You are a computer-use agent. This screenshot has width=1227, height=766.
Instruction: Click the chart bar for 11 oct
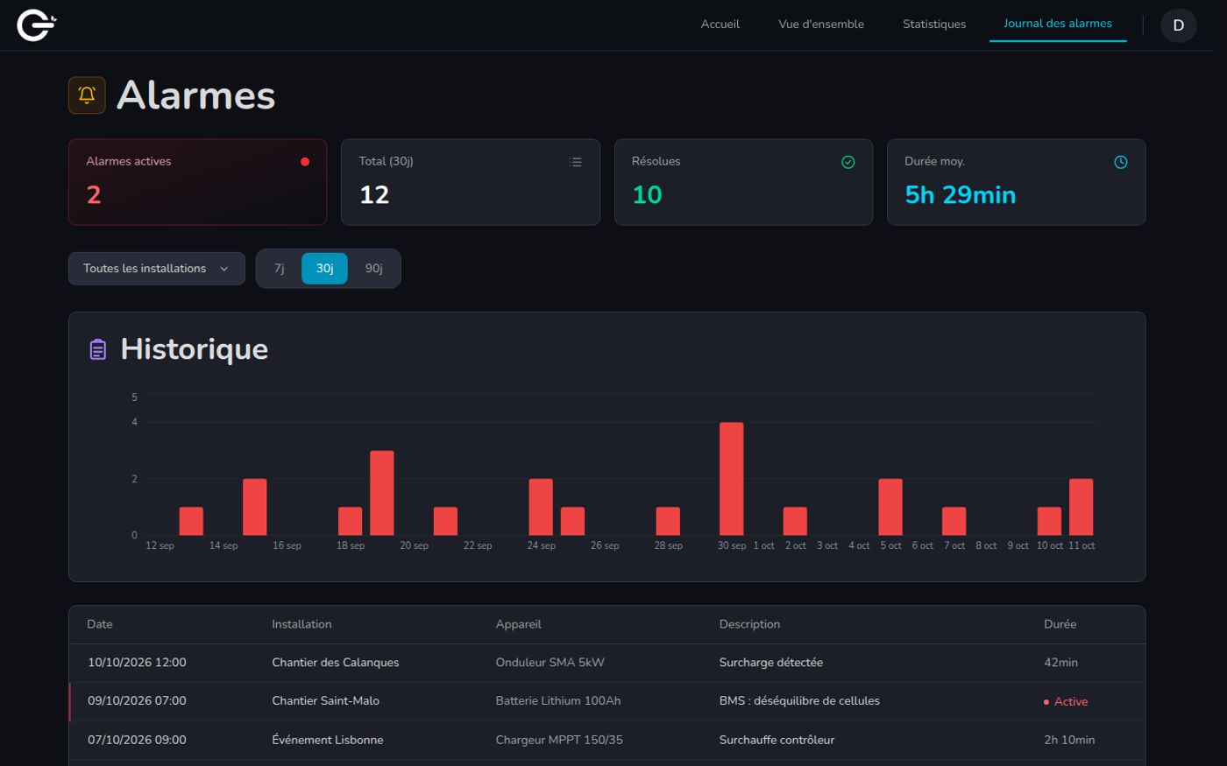pyautogui.click(x=1082, y=507)
